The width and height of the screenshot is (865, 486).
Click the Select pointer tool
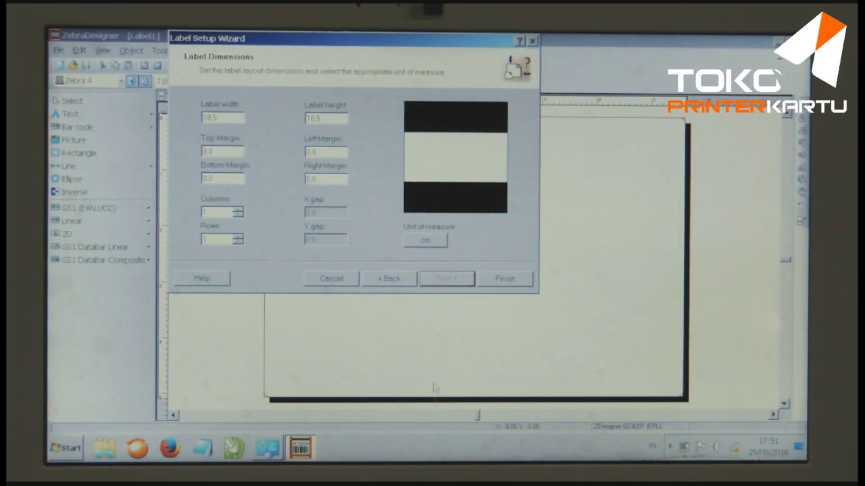tap(67, 101)
